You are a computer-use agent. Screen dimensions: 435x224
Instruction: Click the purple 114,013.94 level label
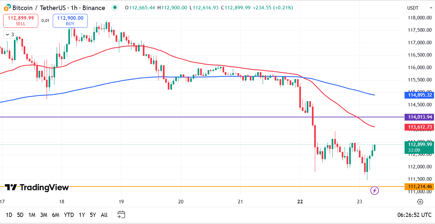(x=419, y=116)
